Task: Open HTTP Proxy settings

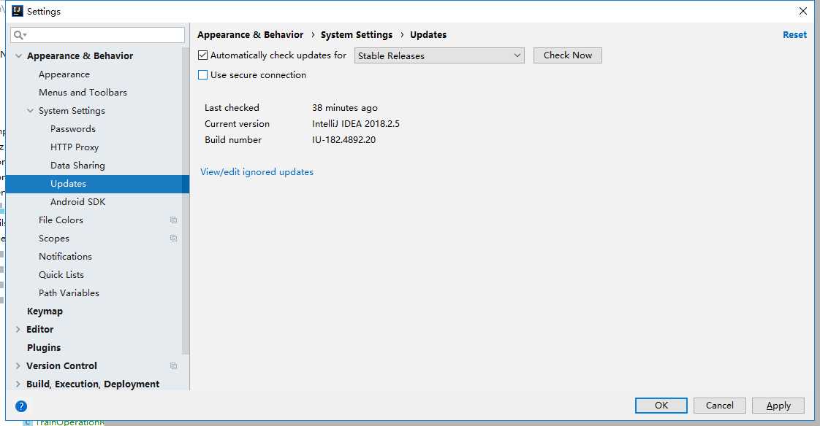Action: click(75, 147)
